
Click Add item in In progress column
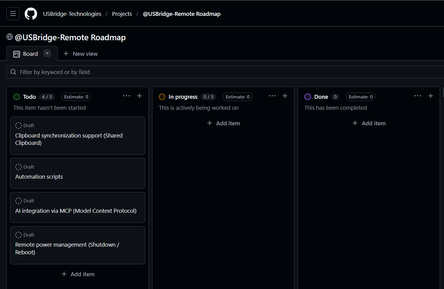tap(223, 123)
